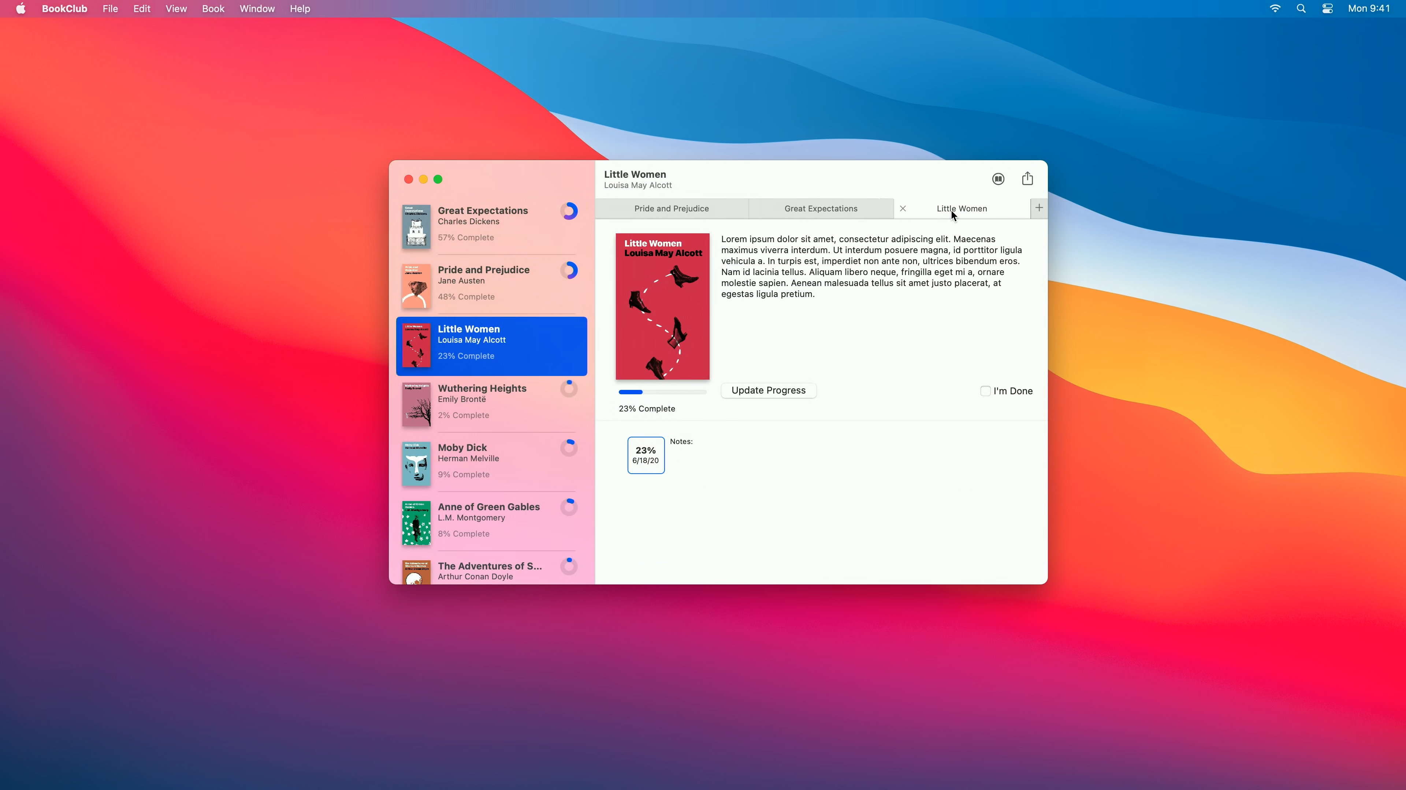1406x790 pixels.
Task: Select Wuthering Heights title in sidebar
Action: [482, 388]
